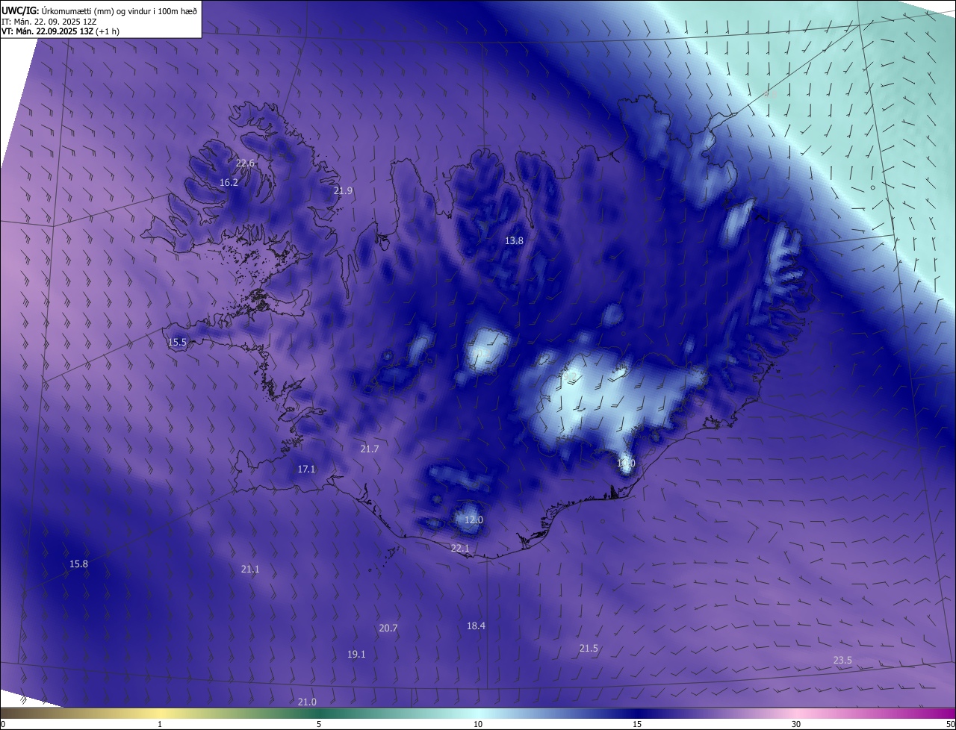Select the VT: Mán. 22.09.2025 13Z line
This screenshot has width=956, height=730.
(60, 31)
